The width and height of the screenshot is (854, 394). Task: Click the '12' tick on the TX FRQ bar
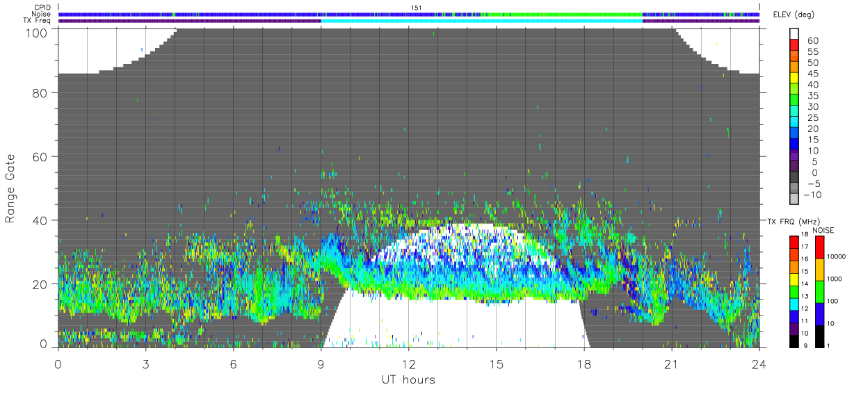tap(806, 309)
